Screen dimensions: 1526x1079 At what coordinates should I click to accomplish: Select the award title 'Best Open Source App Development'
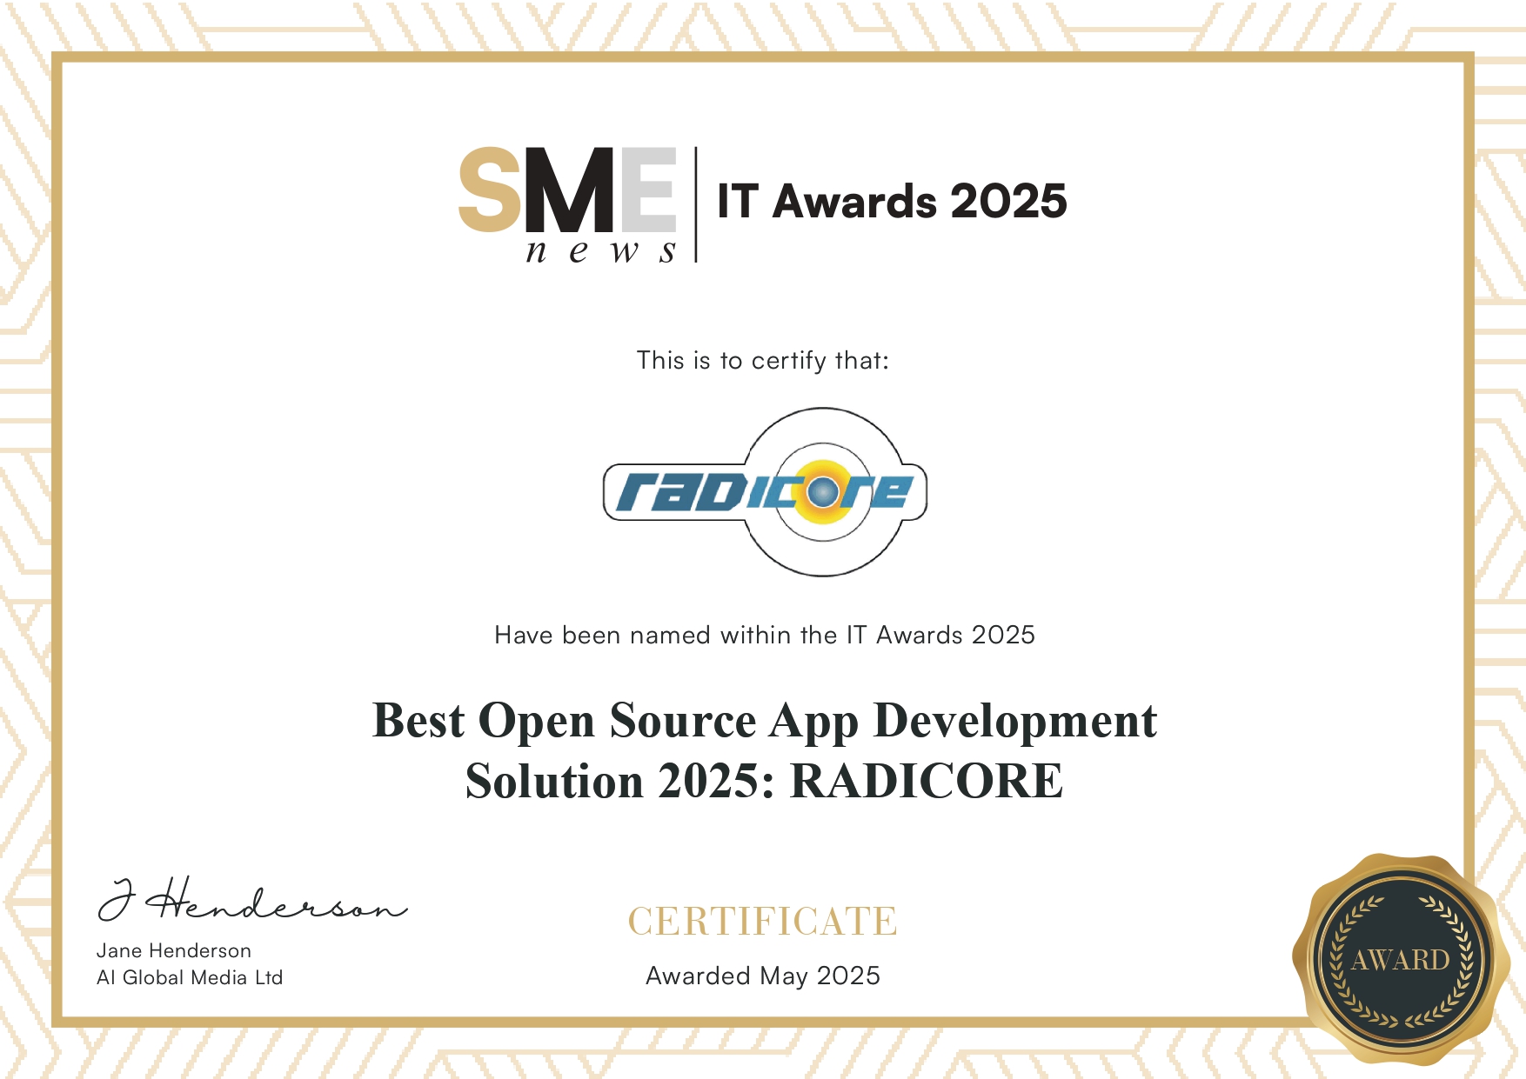764,722
